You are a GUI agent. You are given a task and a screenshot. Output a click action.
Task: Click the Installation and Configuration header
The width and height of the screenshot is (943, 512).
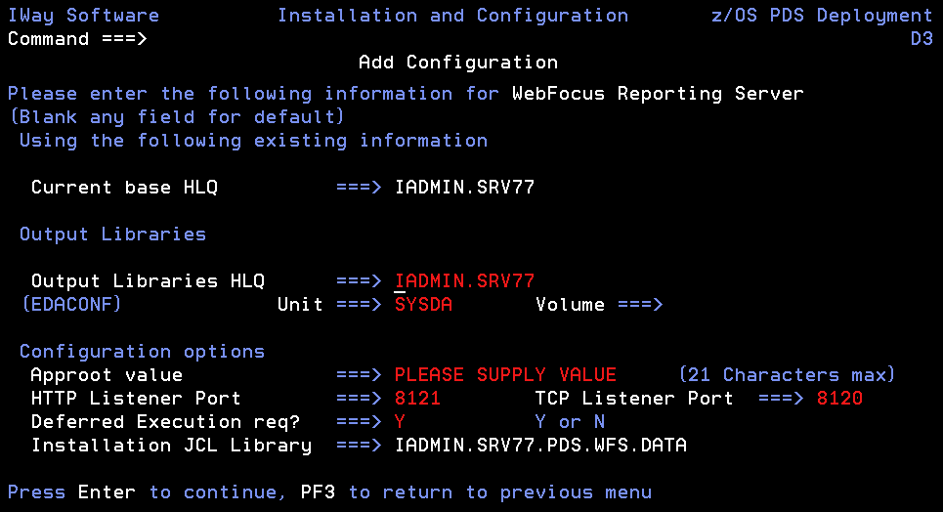tap(452, 16)
